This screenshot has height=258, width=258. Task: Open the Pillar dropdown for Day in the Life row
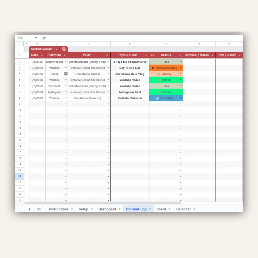tap(108, 68)
